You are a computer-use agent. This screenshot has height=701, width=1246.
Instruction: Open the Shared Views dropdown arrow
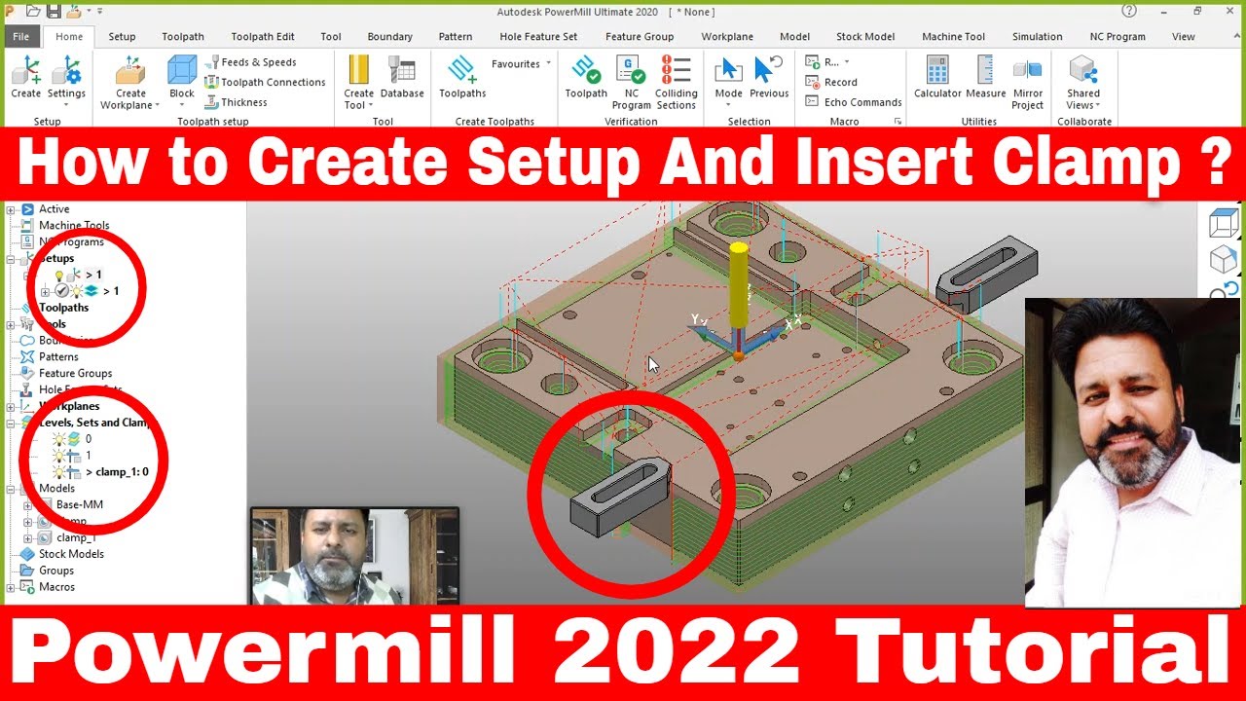(1097, 105)
